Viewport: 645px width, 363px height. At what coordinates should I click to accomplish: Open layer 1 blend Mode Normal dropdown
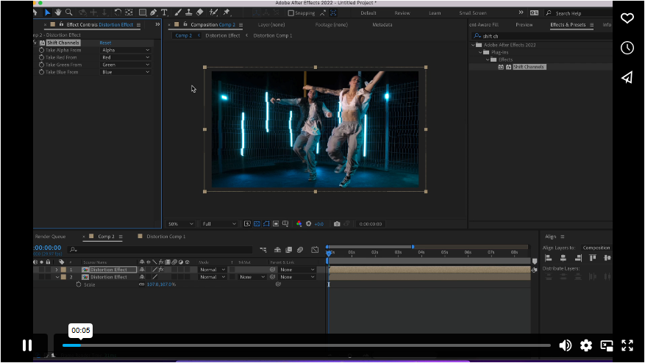213,270
